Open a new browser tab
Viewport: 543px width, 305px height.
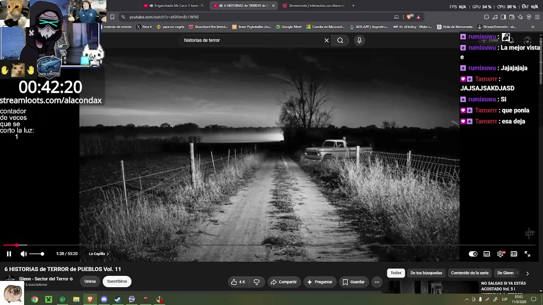[x=353, y=6]
